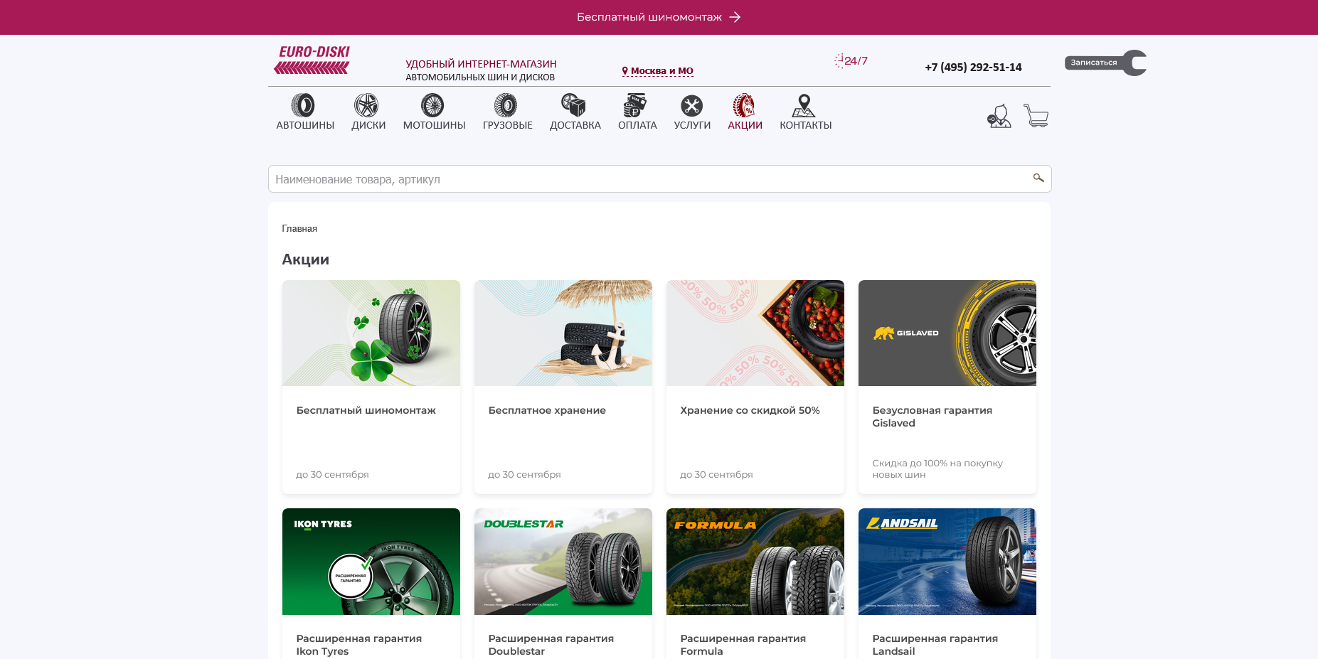Viewport: 1318px width, 659px height.
Task: Open the Автошины tire icon
Action: (303, 105)
